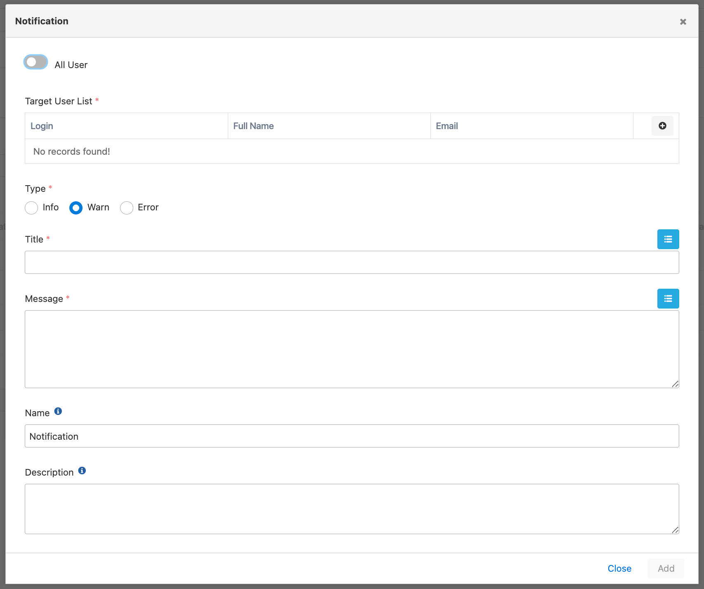Select the Info notification type
The image size is (704, 589).
[31, 207]
